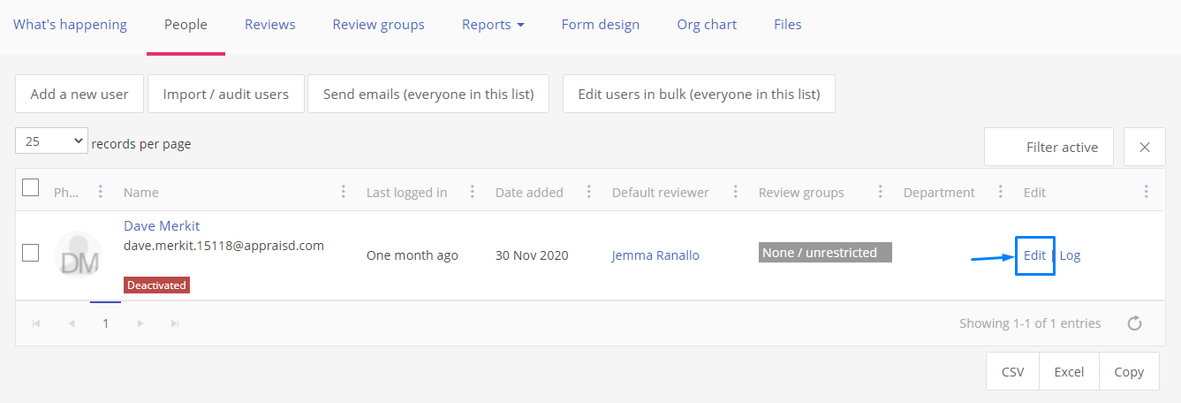The height and width of the screenshot is (403, 1181).
Task: Tick the checkbox for Dave Merkit
Action: coord(30,253)
